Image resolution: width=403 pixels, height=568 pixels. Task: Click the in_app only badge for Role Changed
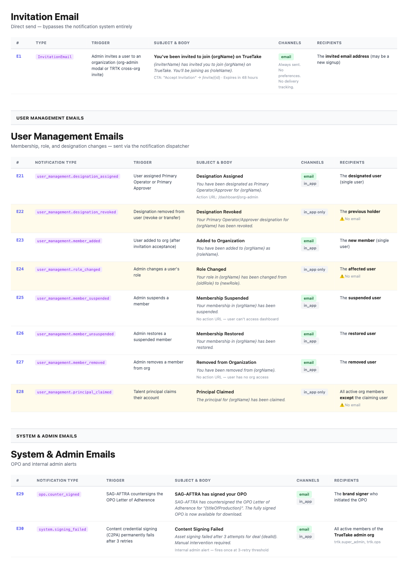click(x=315, y=269)
